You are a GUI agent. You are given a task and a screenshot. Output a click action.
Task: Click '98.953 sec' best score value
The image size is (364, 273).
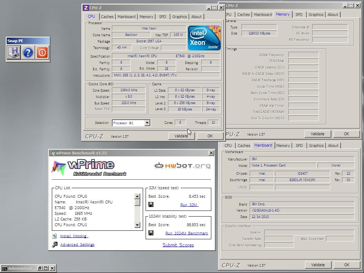pos(196,225)
